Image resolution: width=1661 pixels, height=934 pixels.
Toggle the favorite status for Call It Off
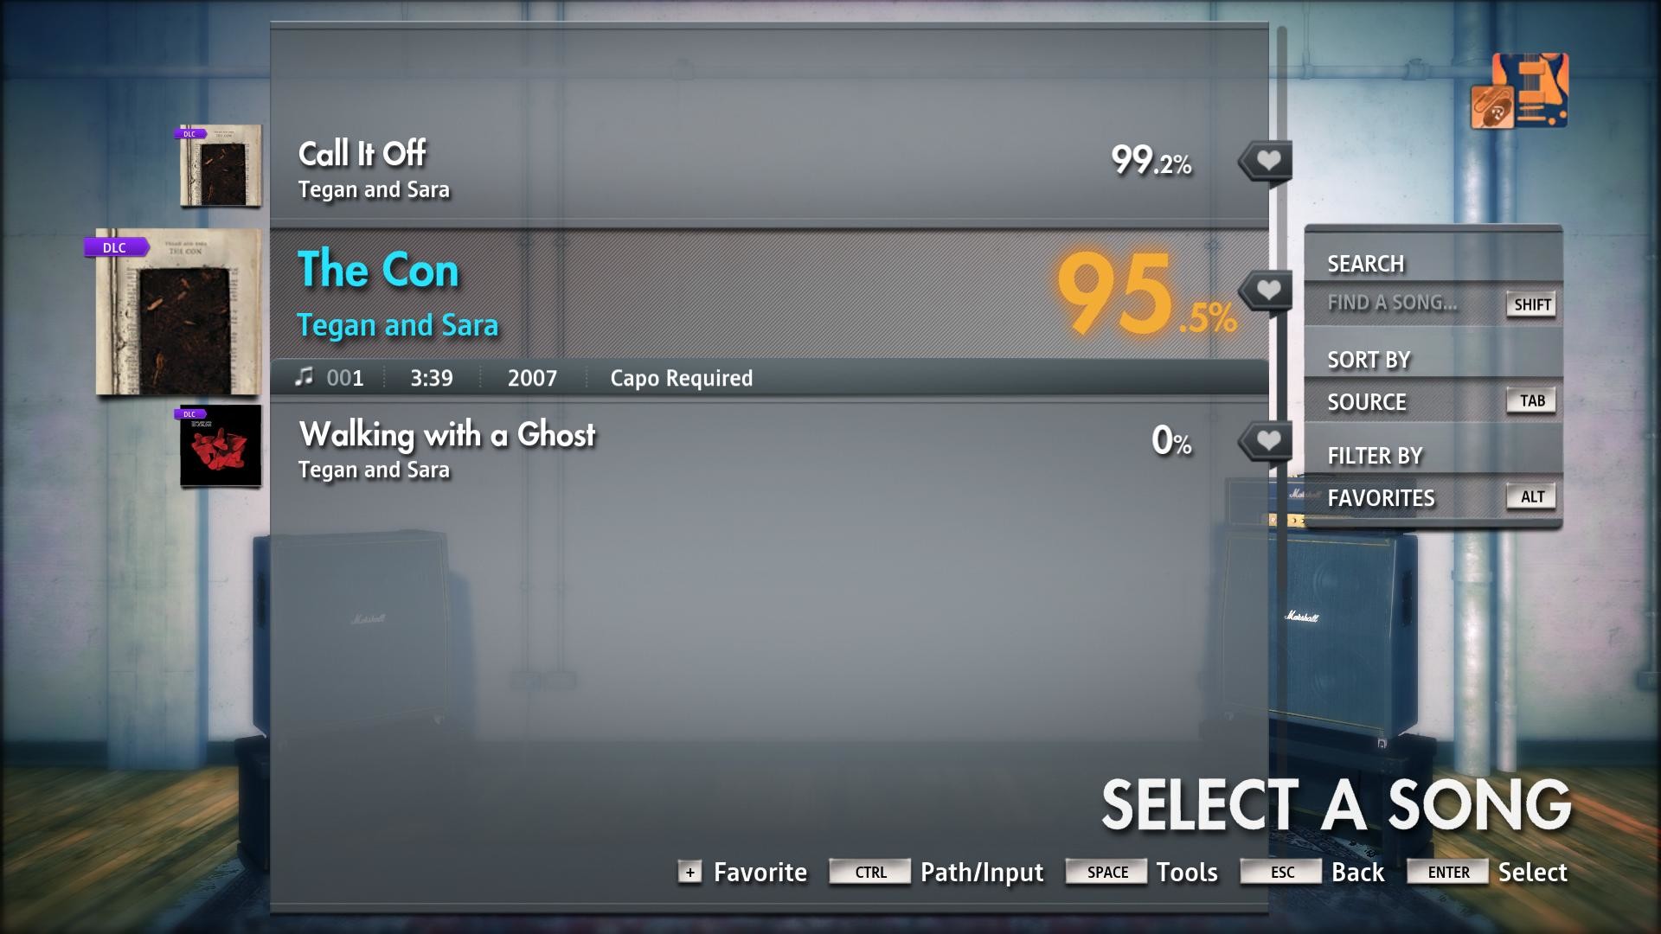(1264, 161)
